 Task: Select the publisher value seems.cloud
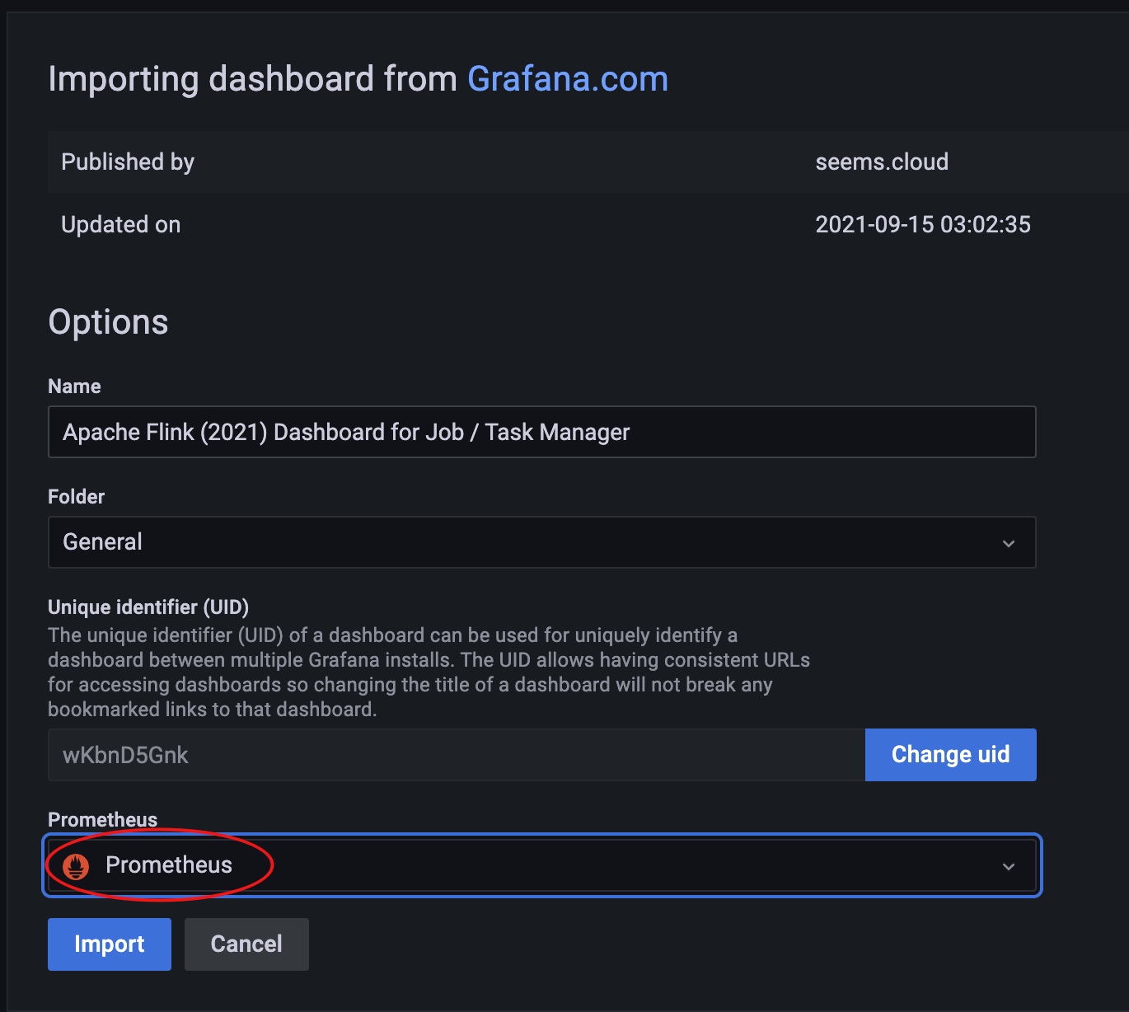[882, 162]
